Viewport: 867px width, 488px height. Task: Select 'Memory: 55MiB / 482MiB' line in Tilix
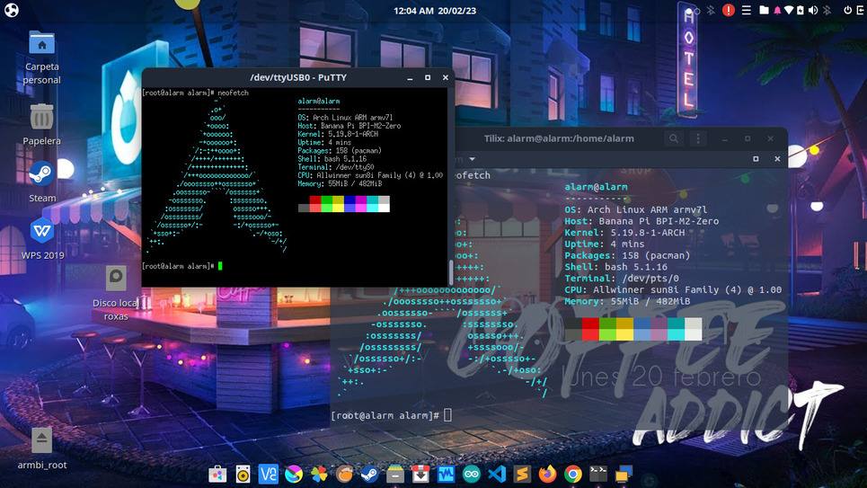coord(627,301)
